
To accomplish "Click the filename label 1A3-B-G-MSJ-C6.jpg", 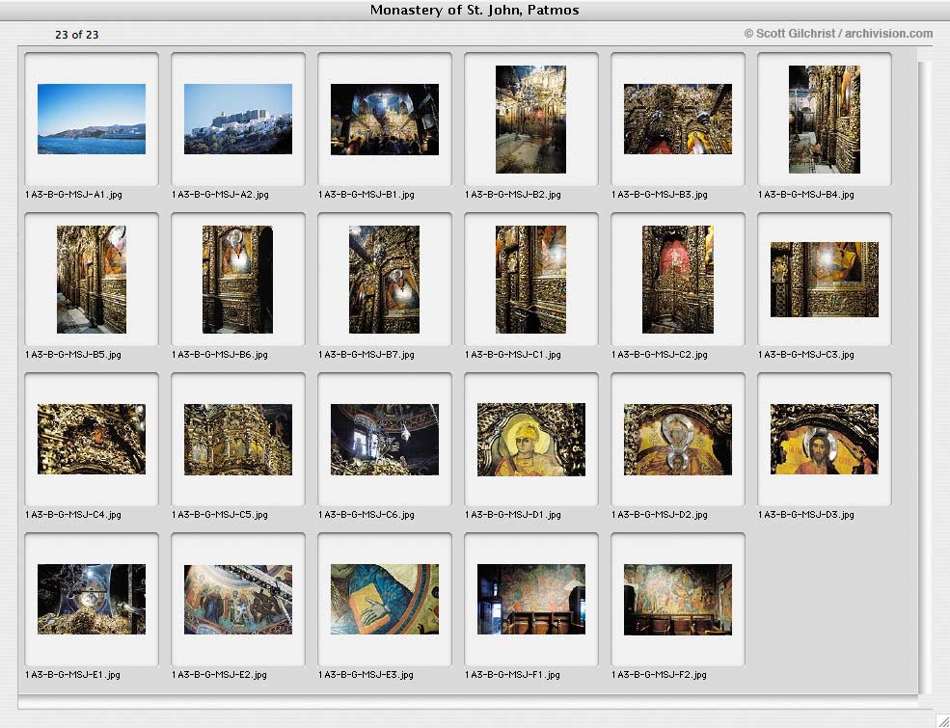I will click(366, 514).
